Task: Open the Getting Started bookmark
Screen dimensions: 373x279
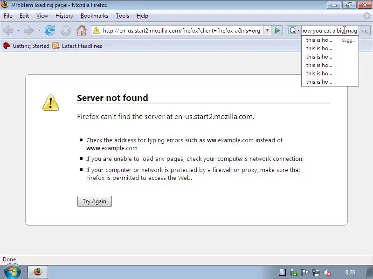Action: (26, 46)
